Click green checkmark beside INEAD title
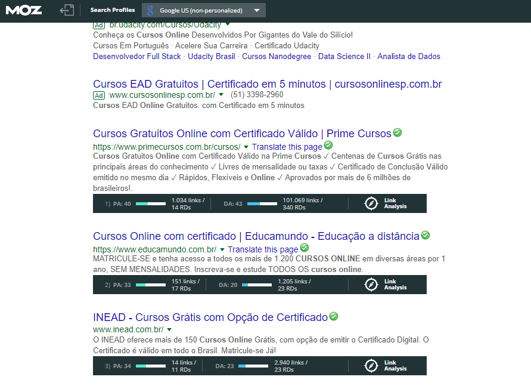The width and height of the screenshot is (531, 389). (334, 316)
